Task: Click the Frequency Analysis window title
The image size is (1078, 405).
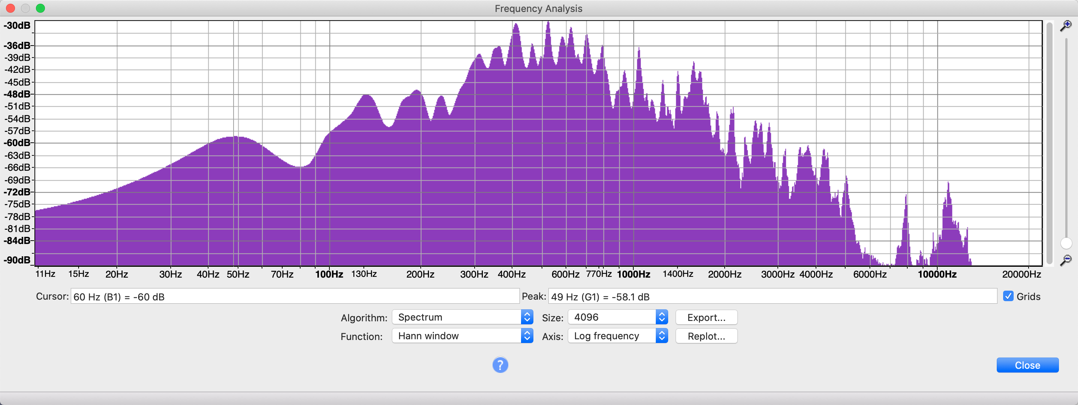Action: point(538,8)
